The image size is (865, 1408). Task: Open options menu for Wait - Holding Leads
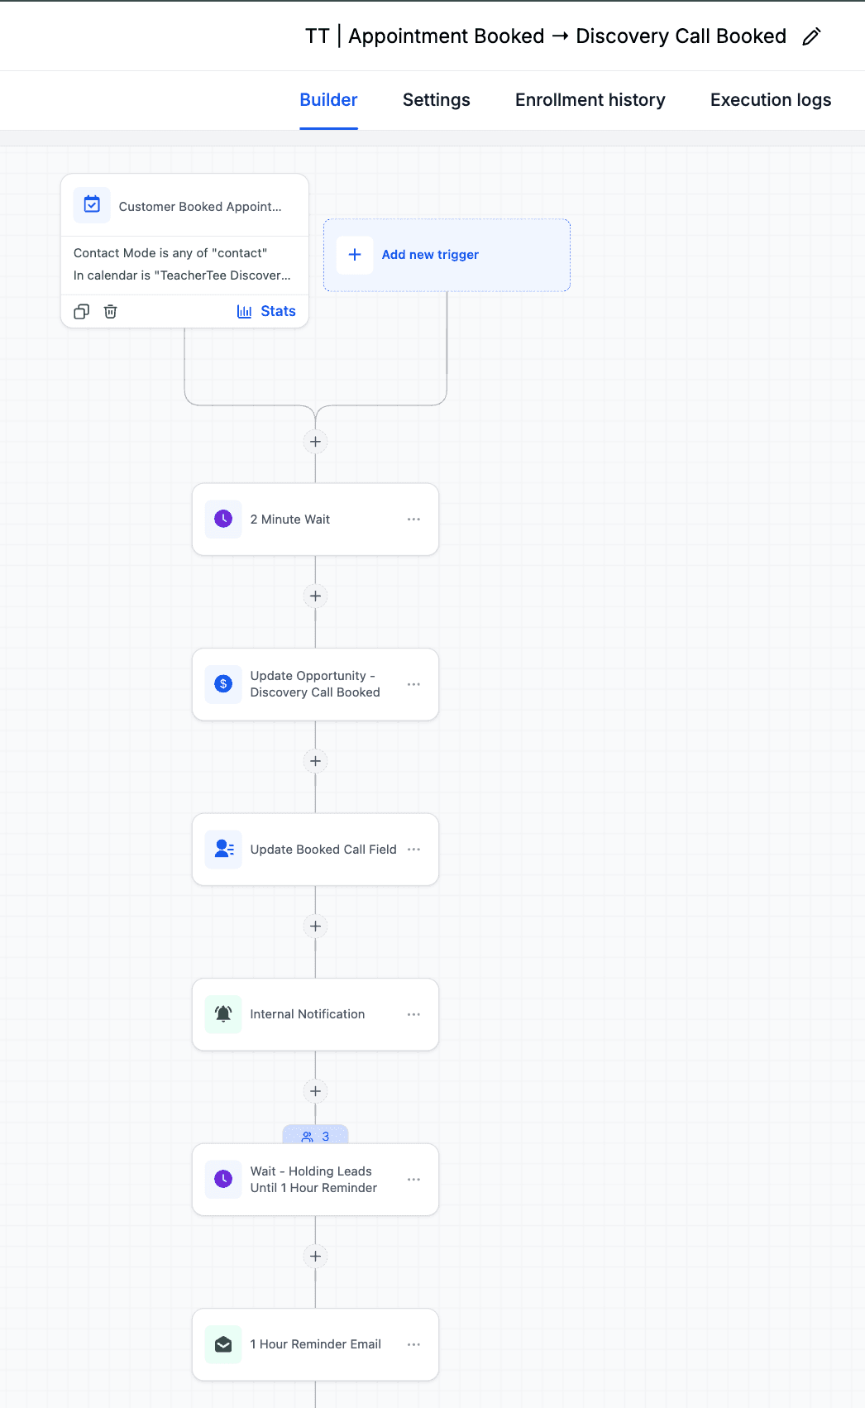tap(413, 1180)
